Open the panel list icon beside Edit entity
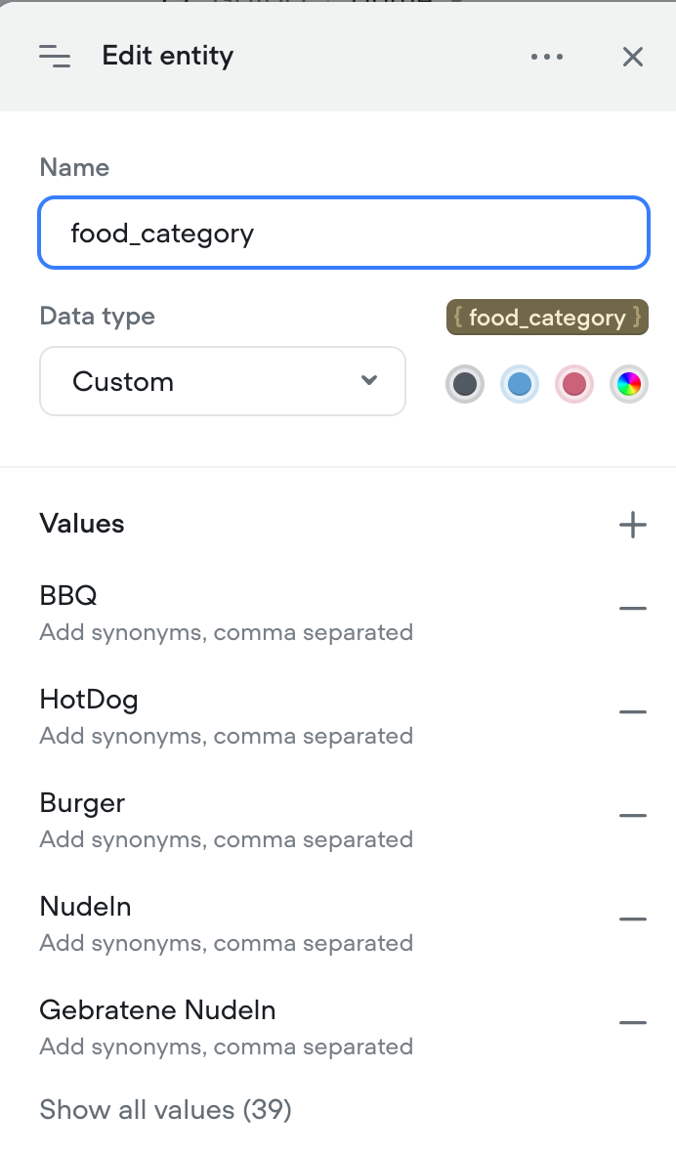Viewport: 676px width, 1155px height. (56, 56)
